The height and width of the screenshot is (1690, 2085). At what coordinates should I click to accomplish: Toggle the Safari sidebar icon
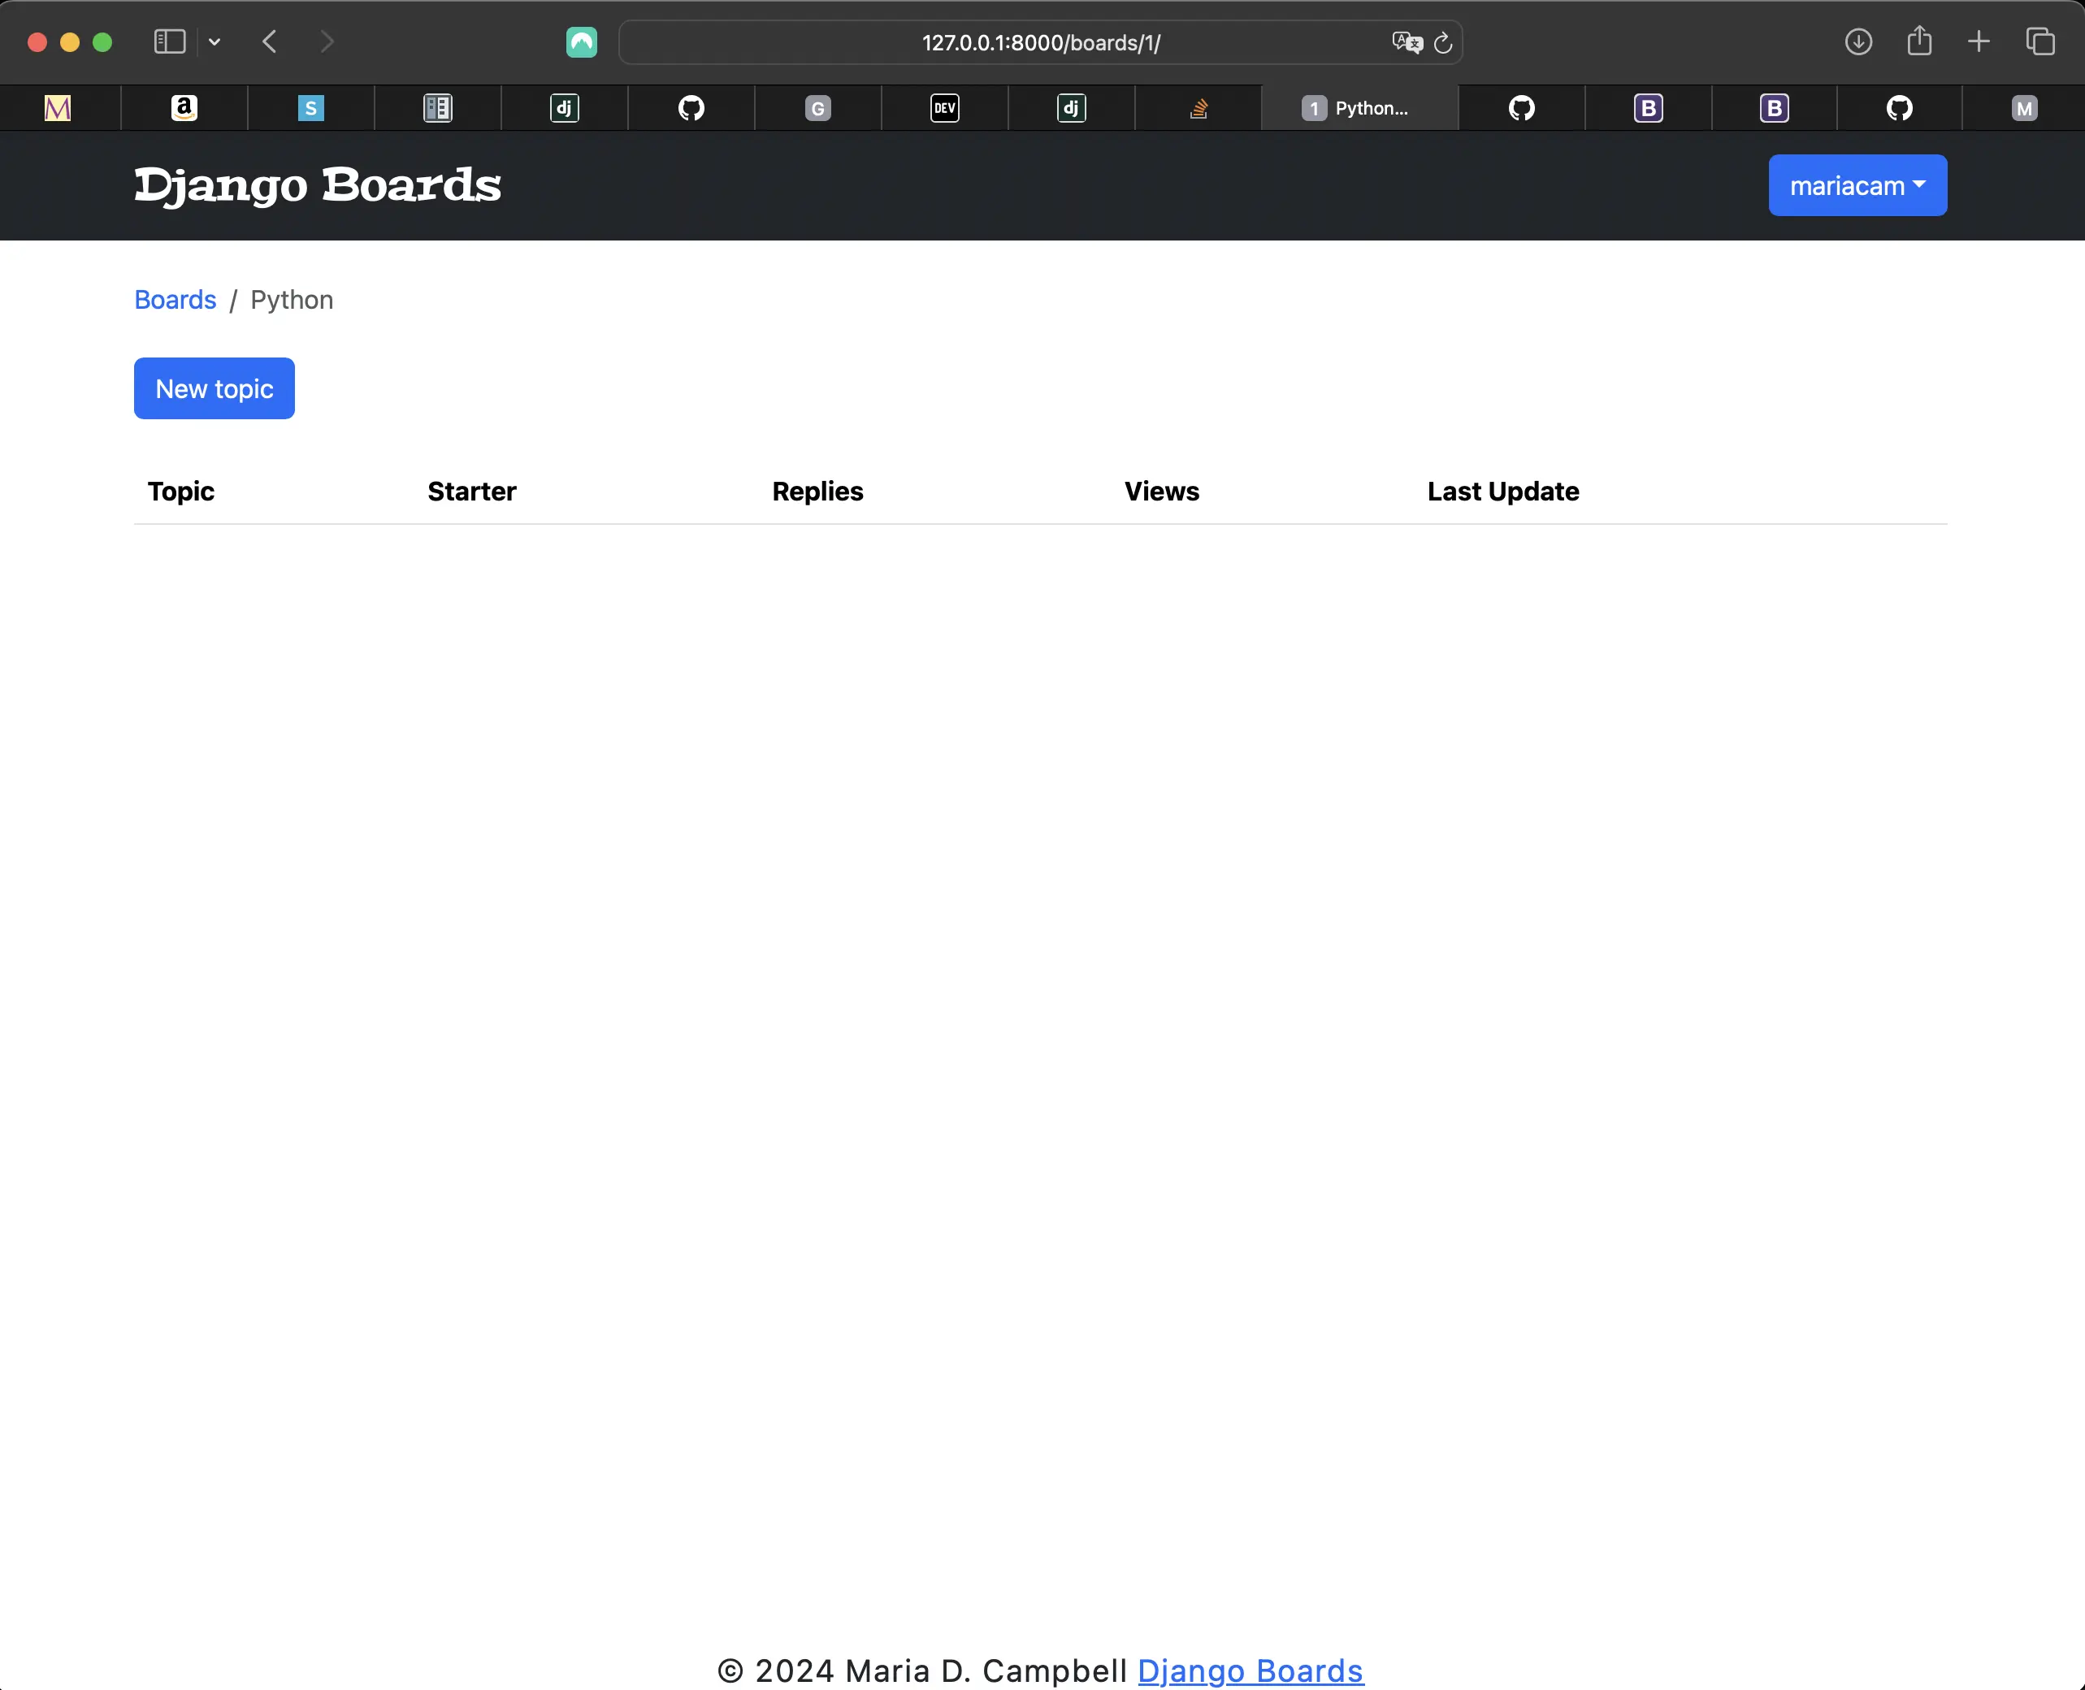click(169, 42)
